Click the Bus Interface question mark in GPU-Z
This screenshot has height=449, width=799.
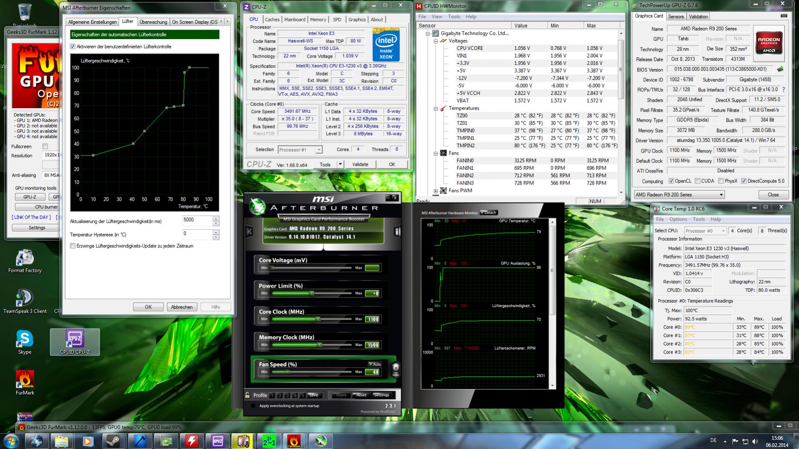tap(784, 90)
